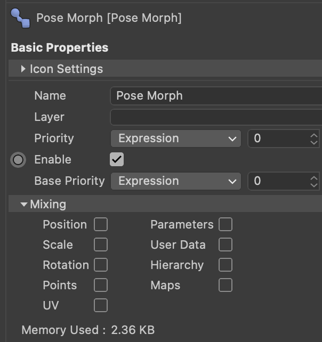This screenshot has height=342, width=322.
Task: Uncheck the Enable checkbox
Action: pos(117,159)
